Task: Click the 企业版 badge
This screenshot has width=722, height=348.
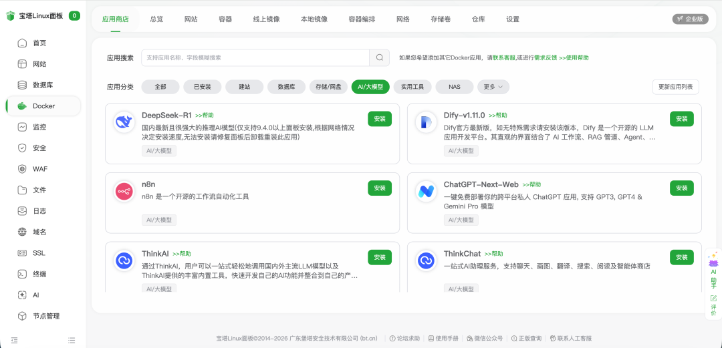Action: (x=690, y=19)
